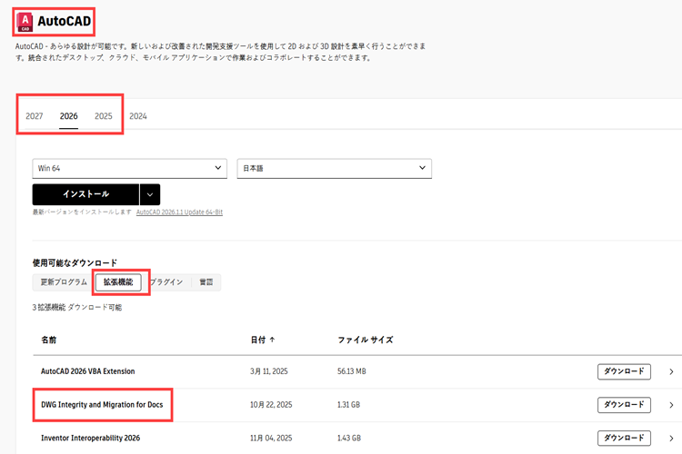The image size is (682, 454).
Task: Expand AutoCAD 2026 VBA Extension row chevron
Action: [672, 372]
